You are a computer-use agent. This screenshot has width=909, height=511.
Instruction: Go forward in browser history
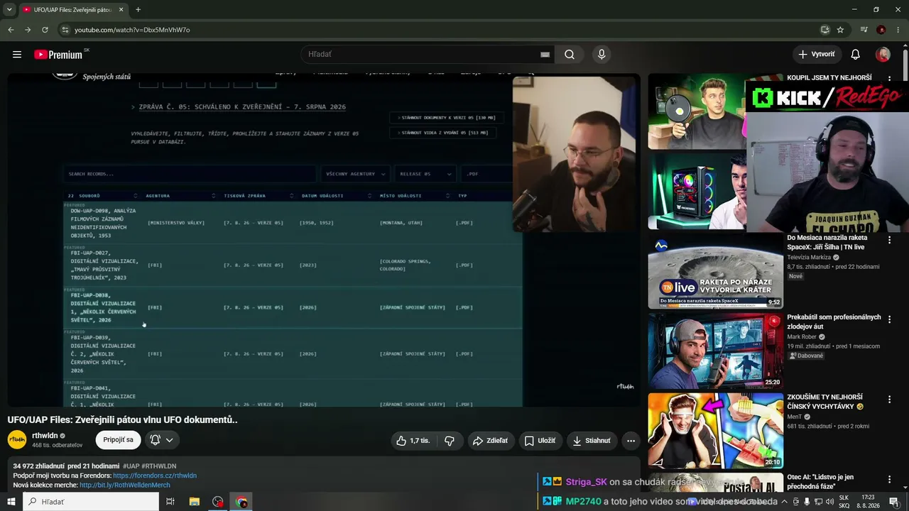(x=28, y=30)
